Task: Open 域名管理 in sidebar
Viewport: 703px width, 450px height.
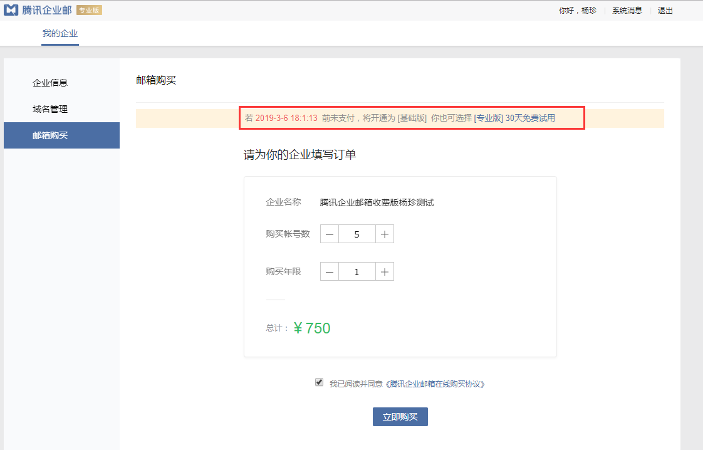Action: click(x=50, y=109)
